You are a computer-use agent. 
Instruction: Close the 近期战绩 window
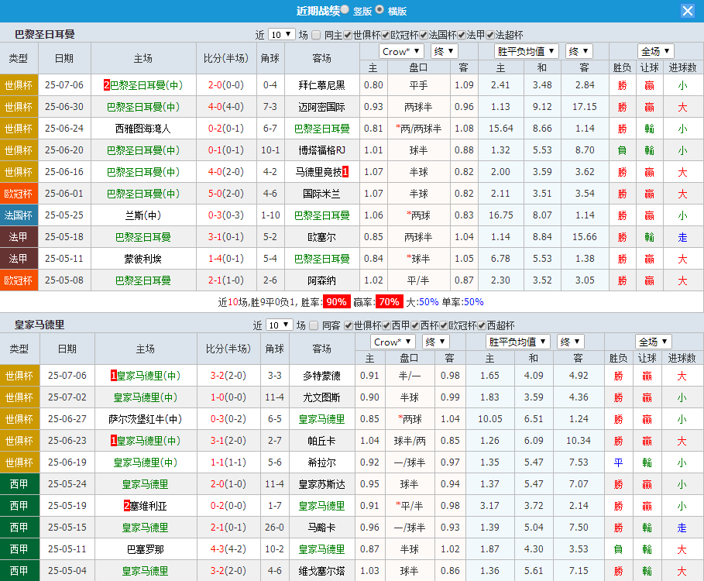pyautogui.click(x=688, y=10)
